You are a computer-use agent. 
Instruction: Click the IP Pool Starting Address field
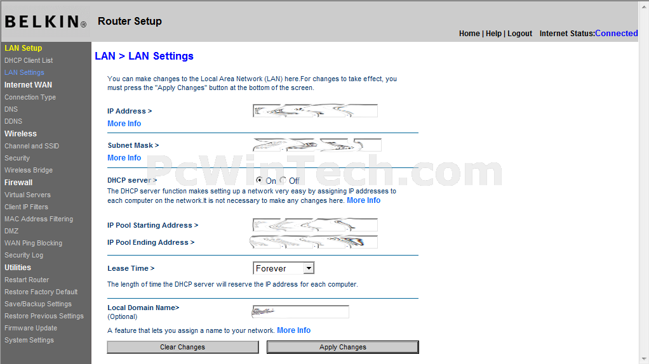[x=315, y=225]
